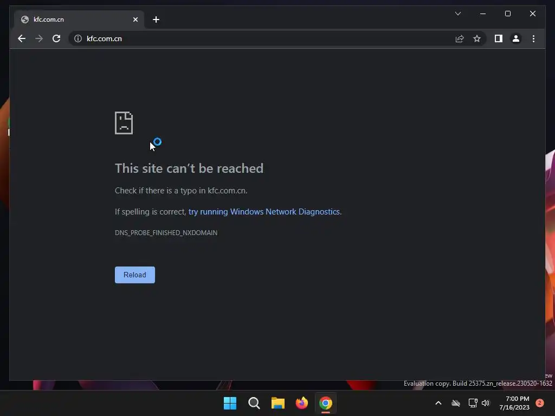Open a new tab with the plus button
This screenshot has height=416, width=555.
pos(156,19)
